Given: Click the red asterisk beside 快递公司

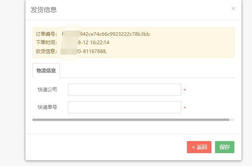Looking at the screenshot, I should tap(184, 90).
